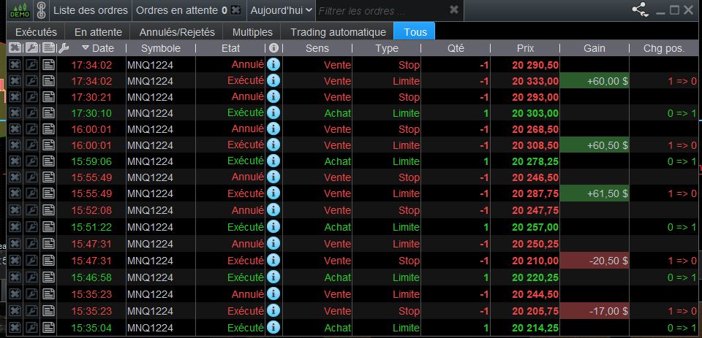Open the Annulés/Rejetés tab
Image resolution: width=702 pixels, height=338 pixels.
[x=177, y=32]
